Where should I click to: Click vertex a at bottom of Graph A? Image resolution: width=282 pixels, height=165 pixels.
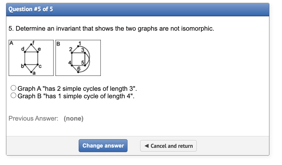[x=31, y=71]
